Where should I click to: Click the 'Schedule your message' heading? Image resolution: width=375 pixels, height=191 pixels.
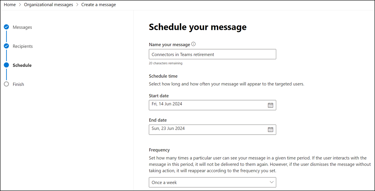tap(198, 27)
